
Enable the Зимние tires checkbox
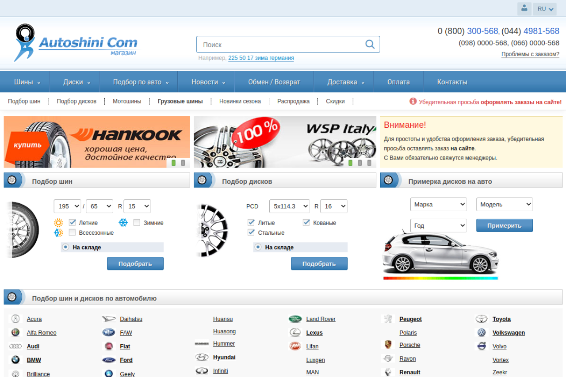click(137, 223)
